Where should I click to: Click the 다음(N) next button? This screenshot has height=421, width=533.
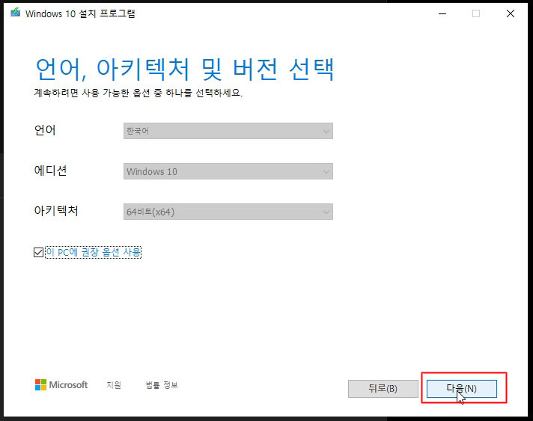tap(462, 388)
